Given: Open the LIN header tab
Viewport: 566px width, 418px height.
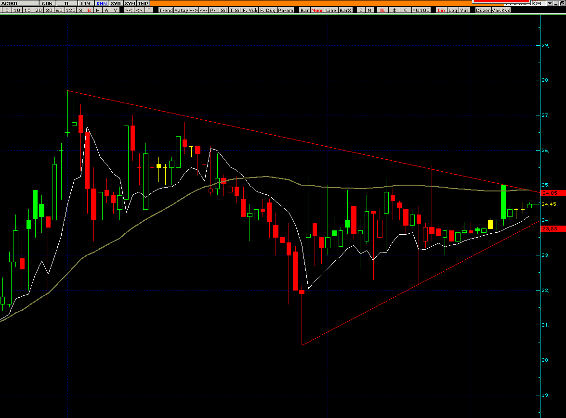Looking at the screenshot, I should pyautogui.click(x=86, y=3).
